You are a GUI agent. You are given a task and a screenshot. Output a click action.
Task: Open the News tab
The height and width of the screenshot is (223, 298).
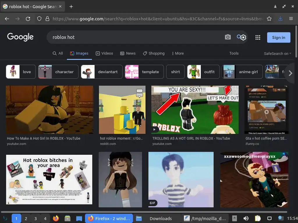[x=128, y=53]
